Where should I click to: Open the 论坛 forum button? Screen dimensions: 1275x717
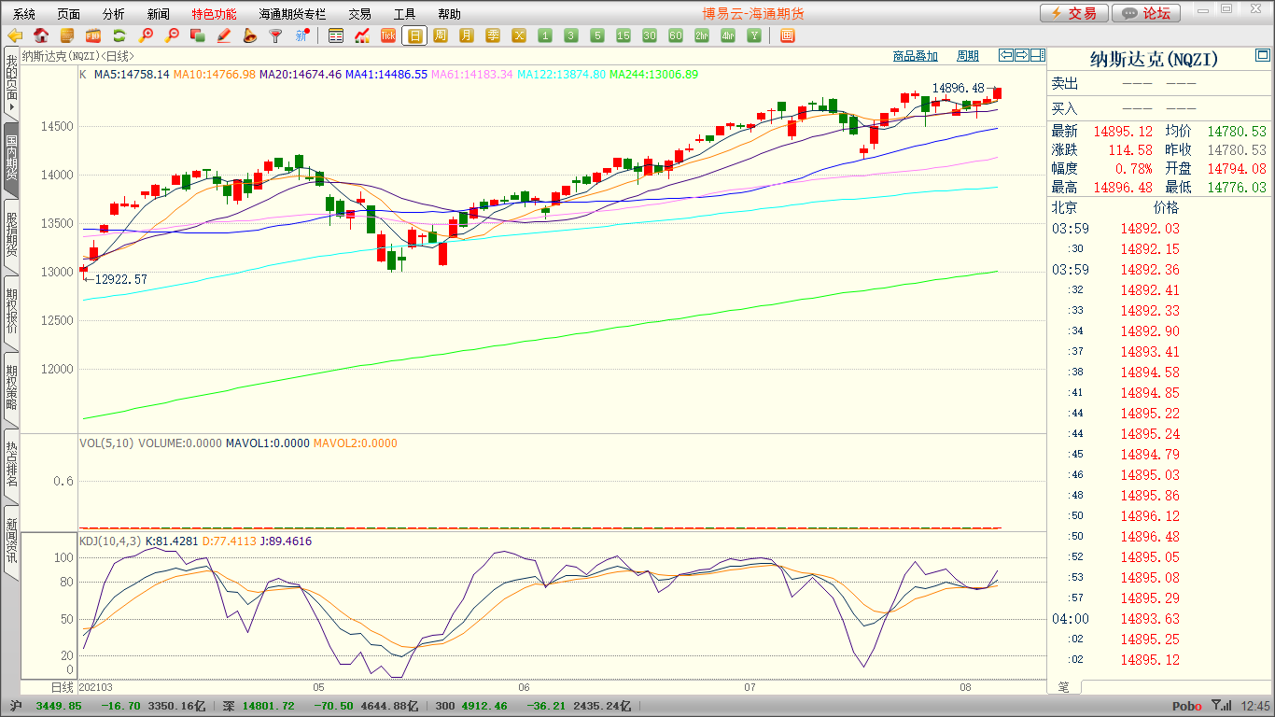[1146, 13]
